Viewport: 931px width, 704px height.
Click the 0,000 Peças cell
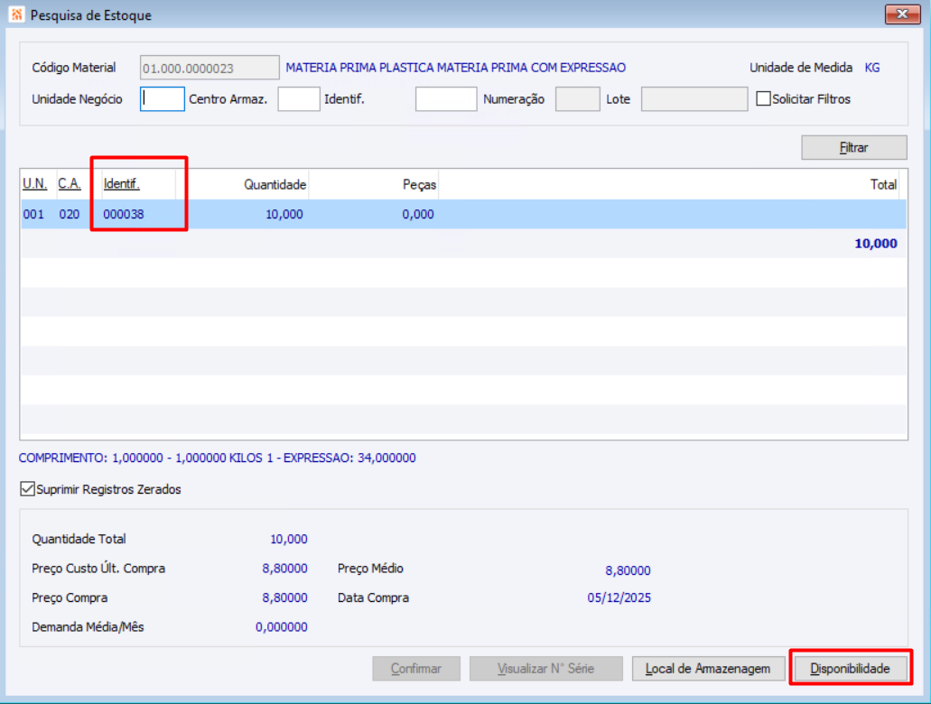point(417,214)
